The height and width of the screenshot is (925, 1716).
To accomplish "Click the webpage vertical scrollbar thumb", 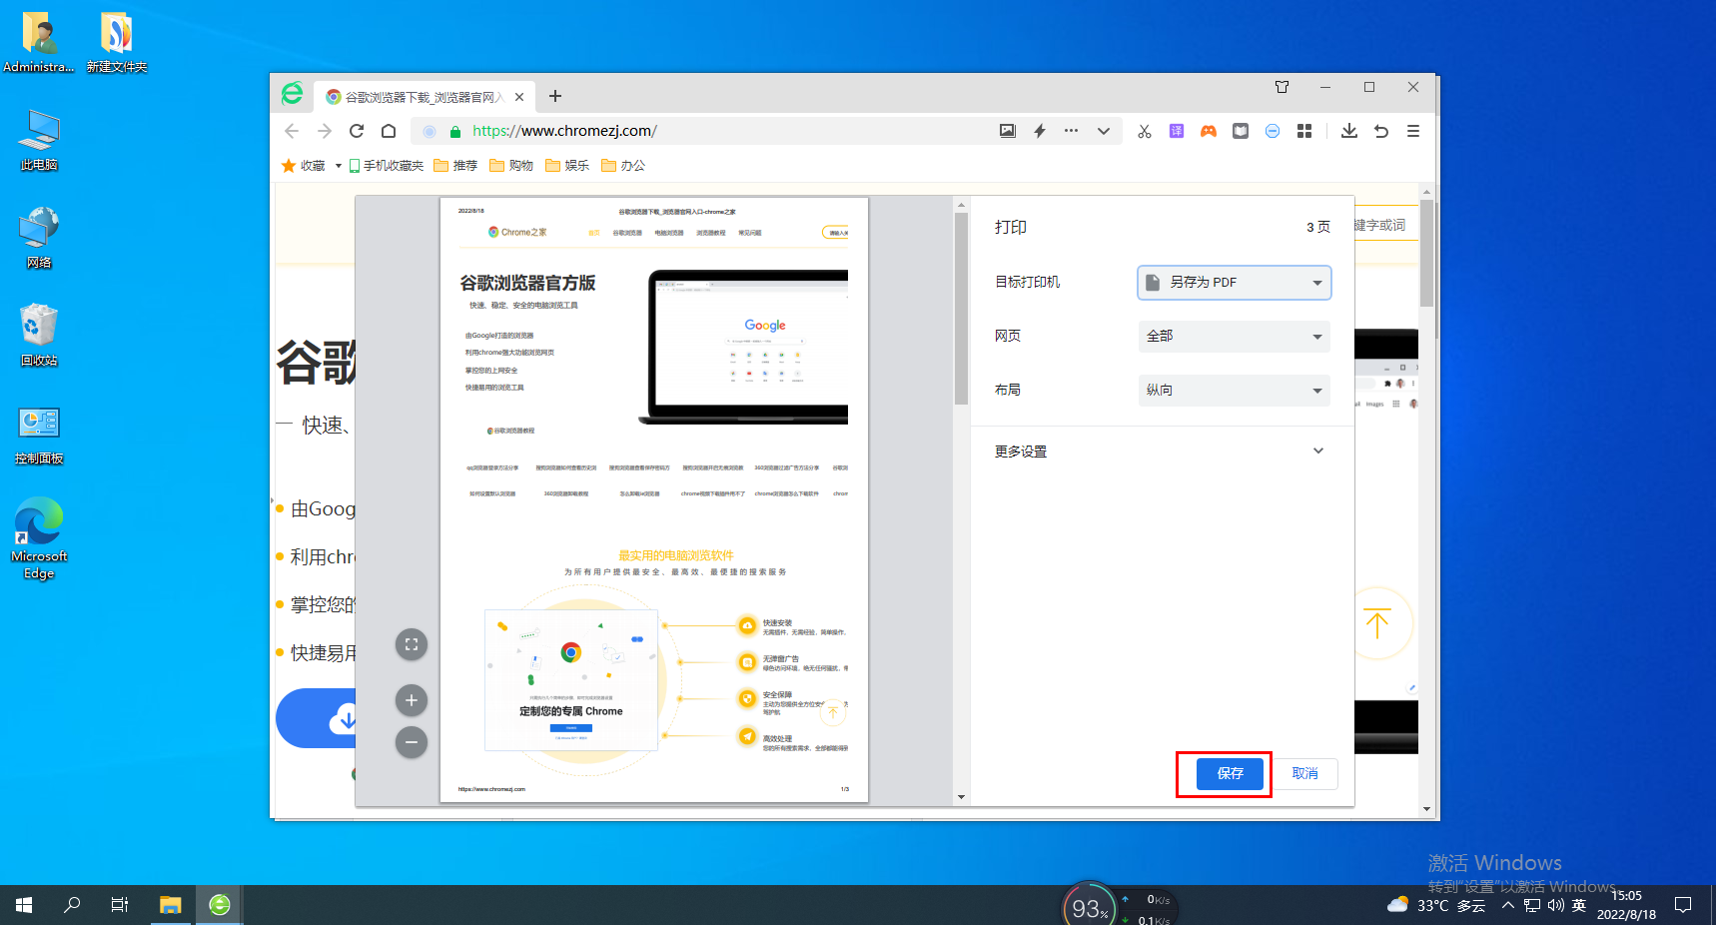I will coord(1426,253).
